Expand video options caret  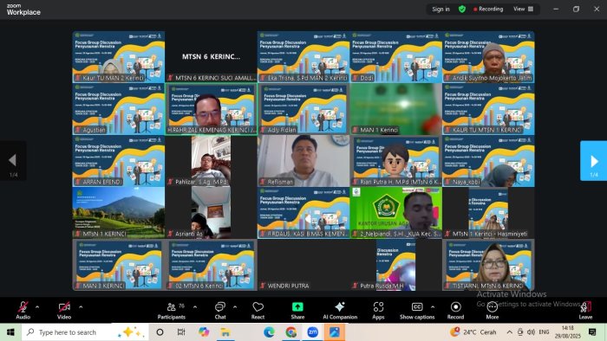81,307
